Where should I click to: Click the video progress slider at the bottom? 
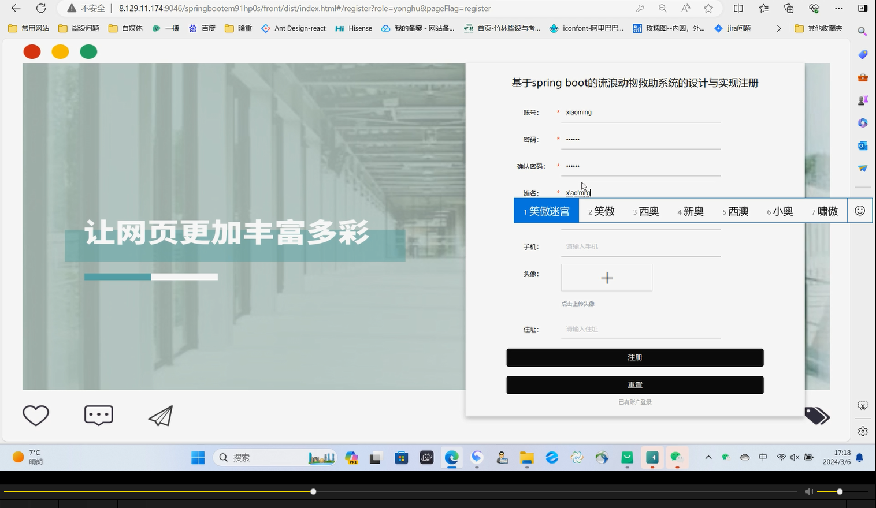coord(313,491)
